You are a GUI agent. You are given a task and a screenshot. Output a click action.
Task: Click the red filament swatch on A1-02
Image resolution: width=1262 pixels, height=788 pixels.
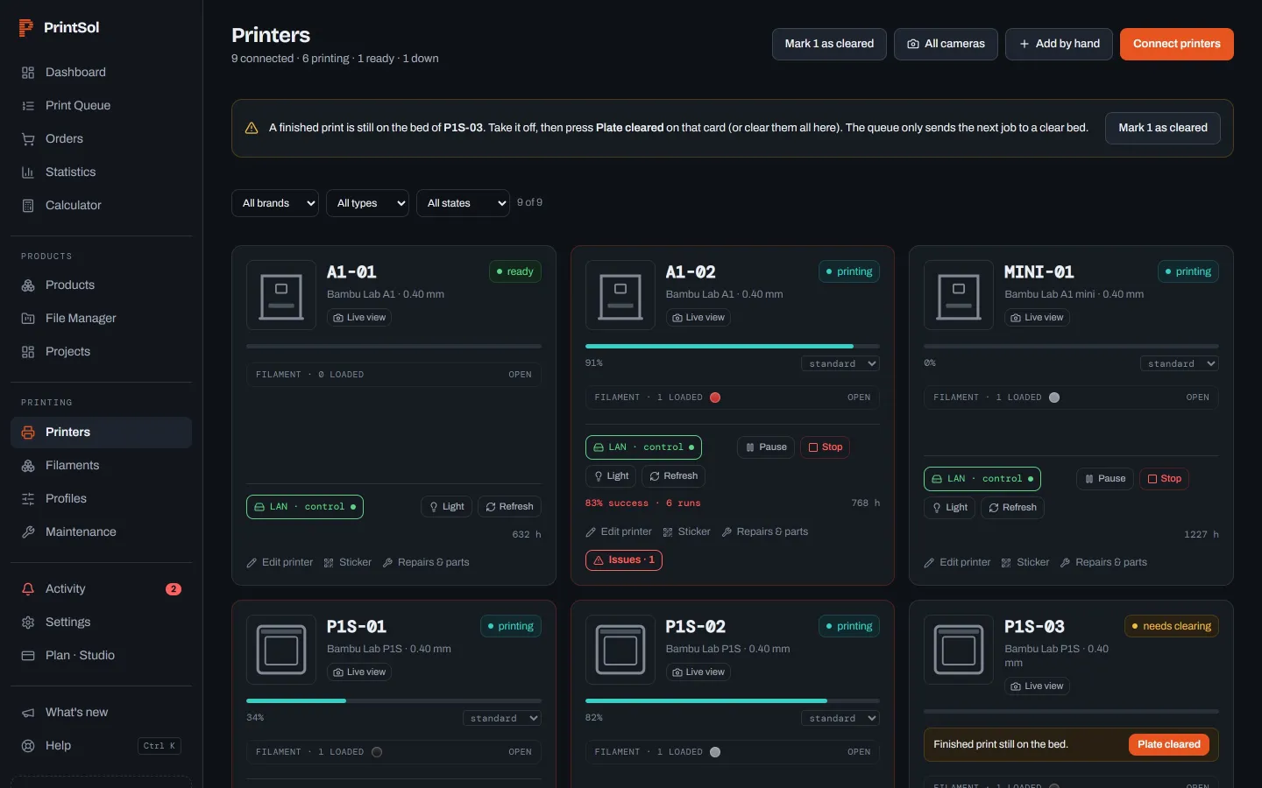(715, 398)
